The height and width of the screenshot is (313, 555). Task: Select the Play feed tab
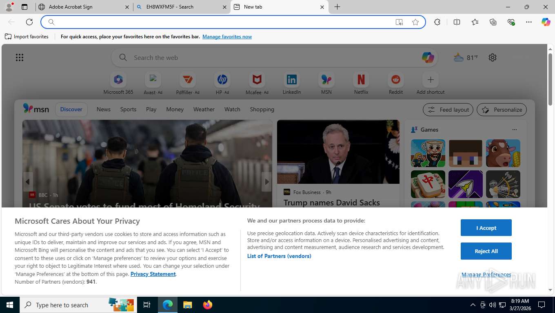151,109
